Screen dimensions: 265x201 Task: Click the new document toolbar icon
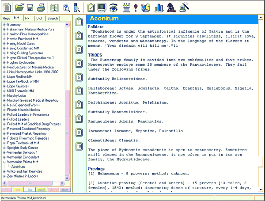pos(7,8)
